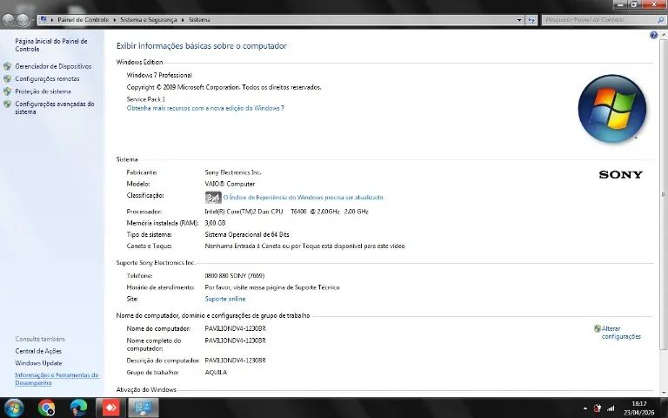668x418 pixels.
Task: Open Suporte online site link
Action: pyautogui.click(x=225, y=299)
